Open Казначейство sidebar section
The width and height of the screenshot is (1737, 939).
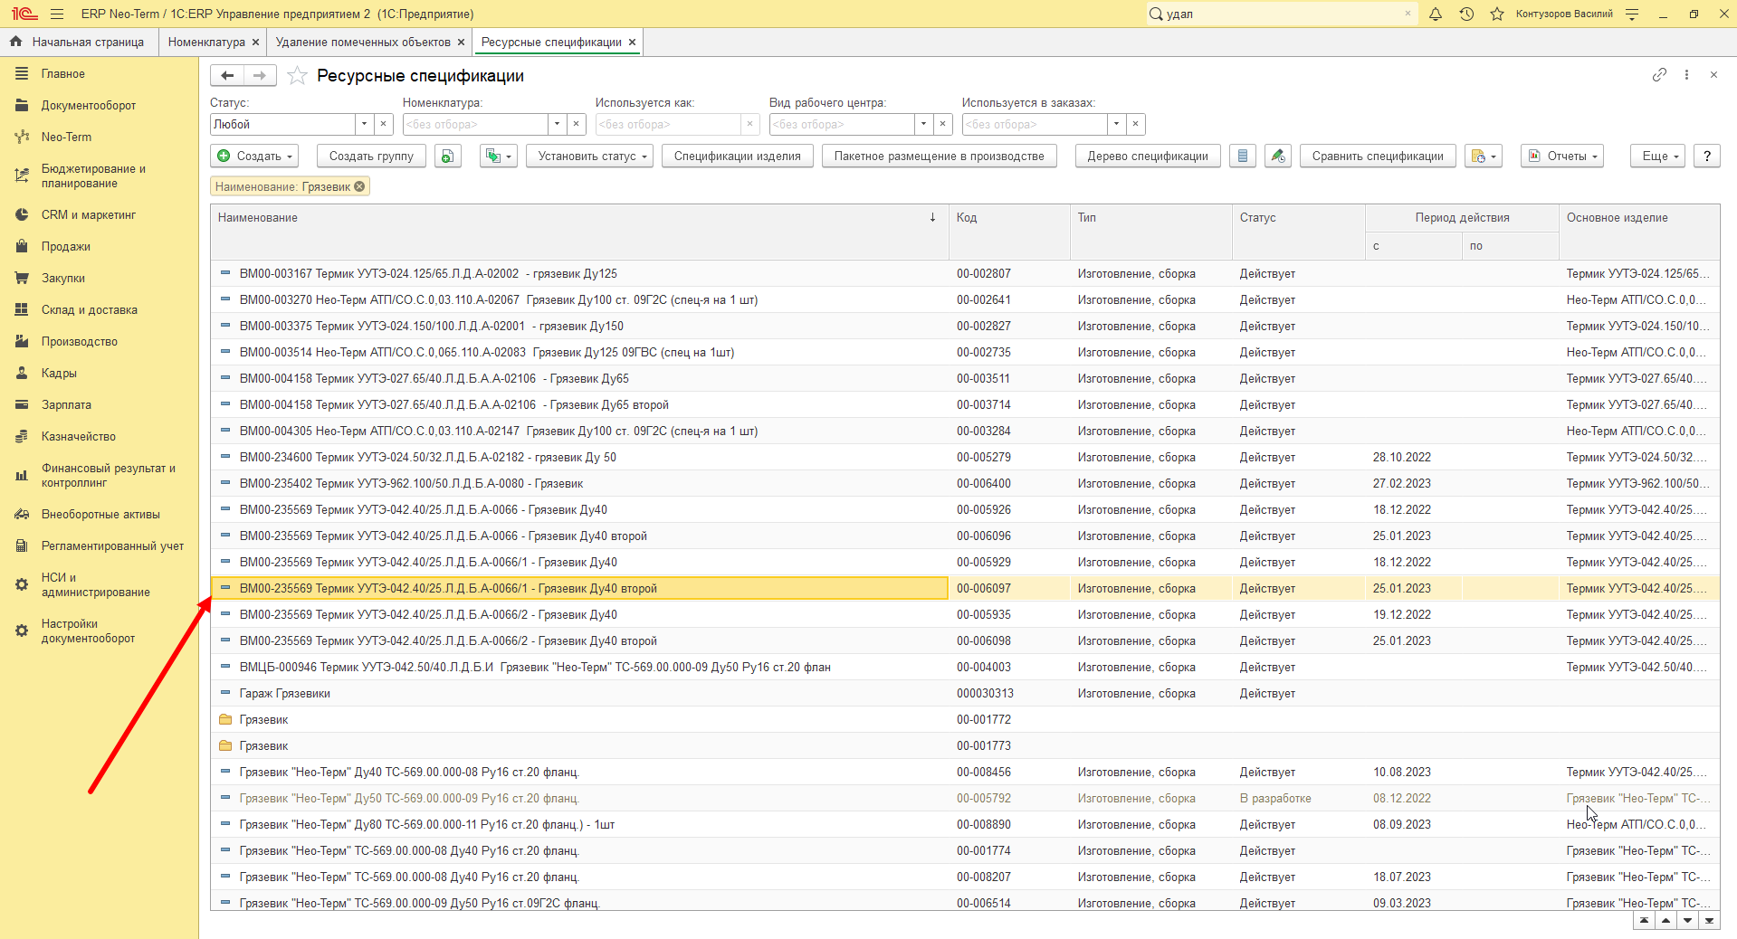click(79, 437)
